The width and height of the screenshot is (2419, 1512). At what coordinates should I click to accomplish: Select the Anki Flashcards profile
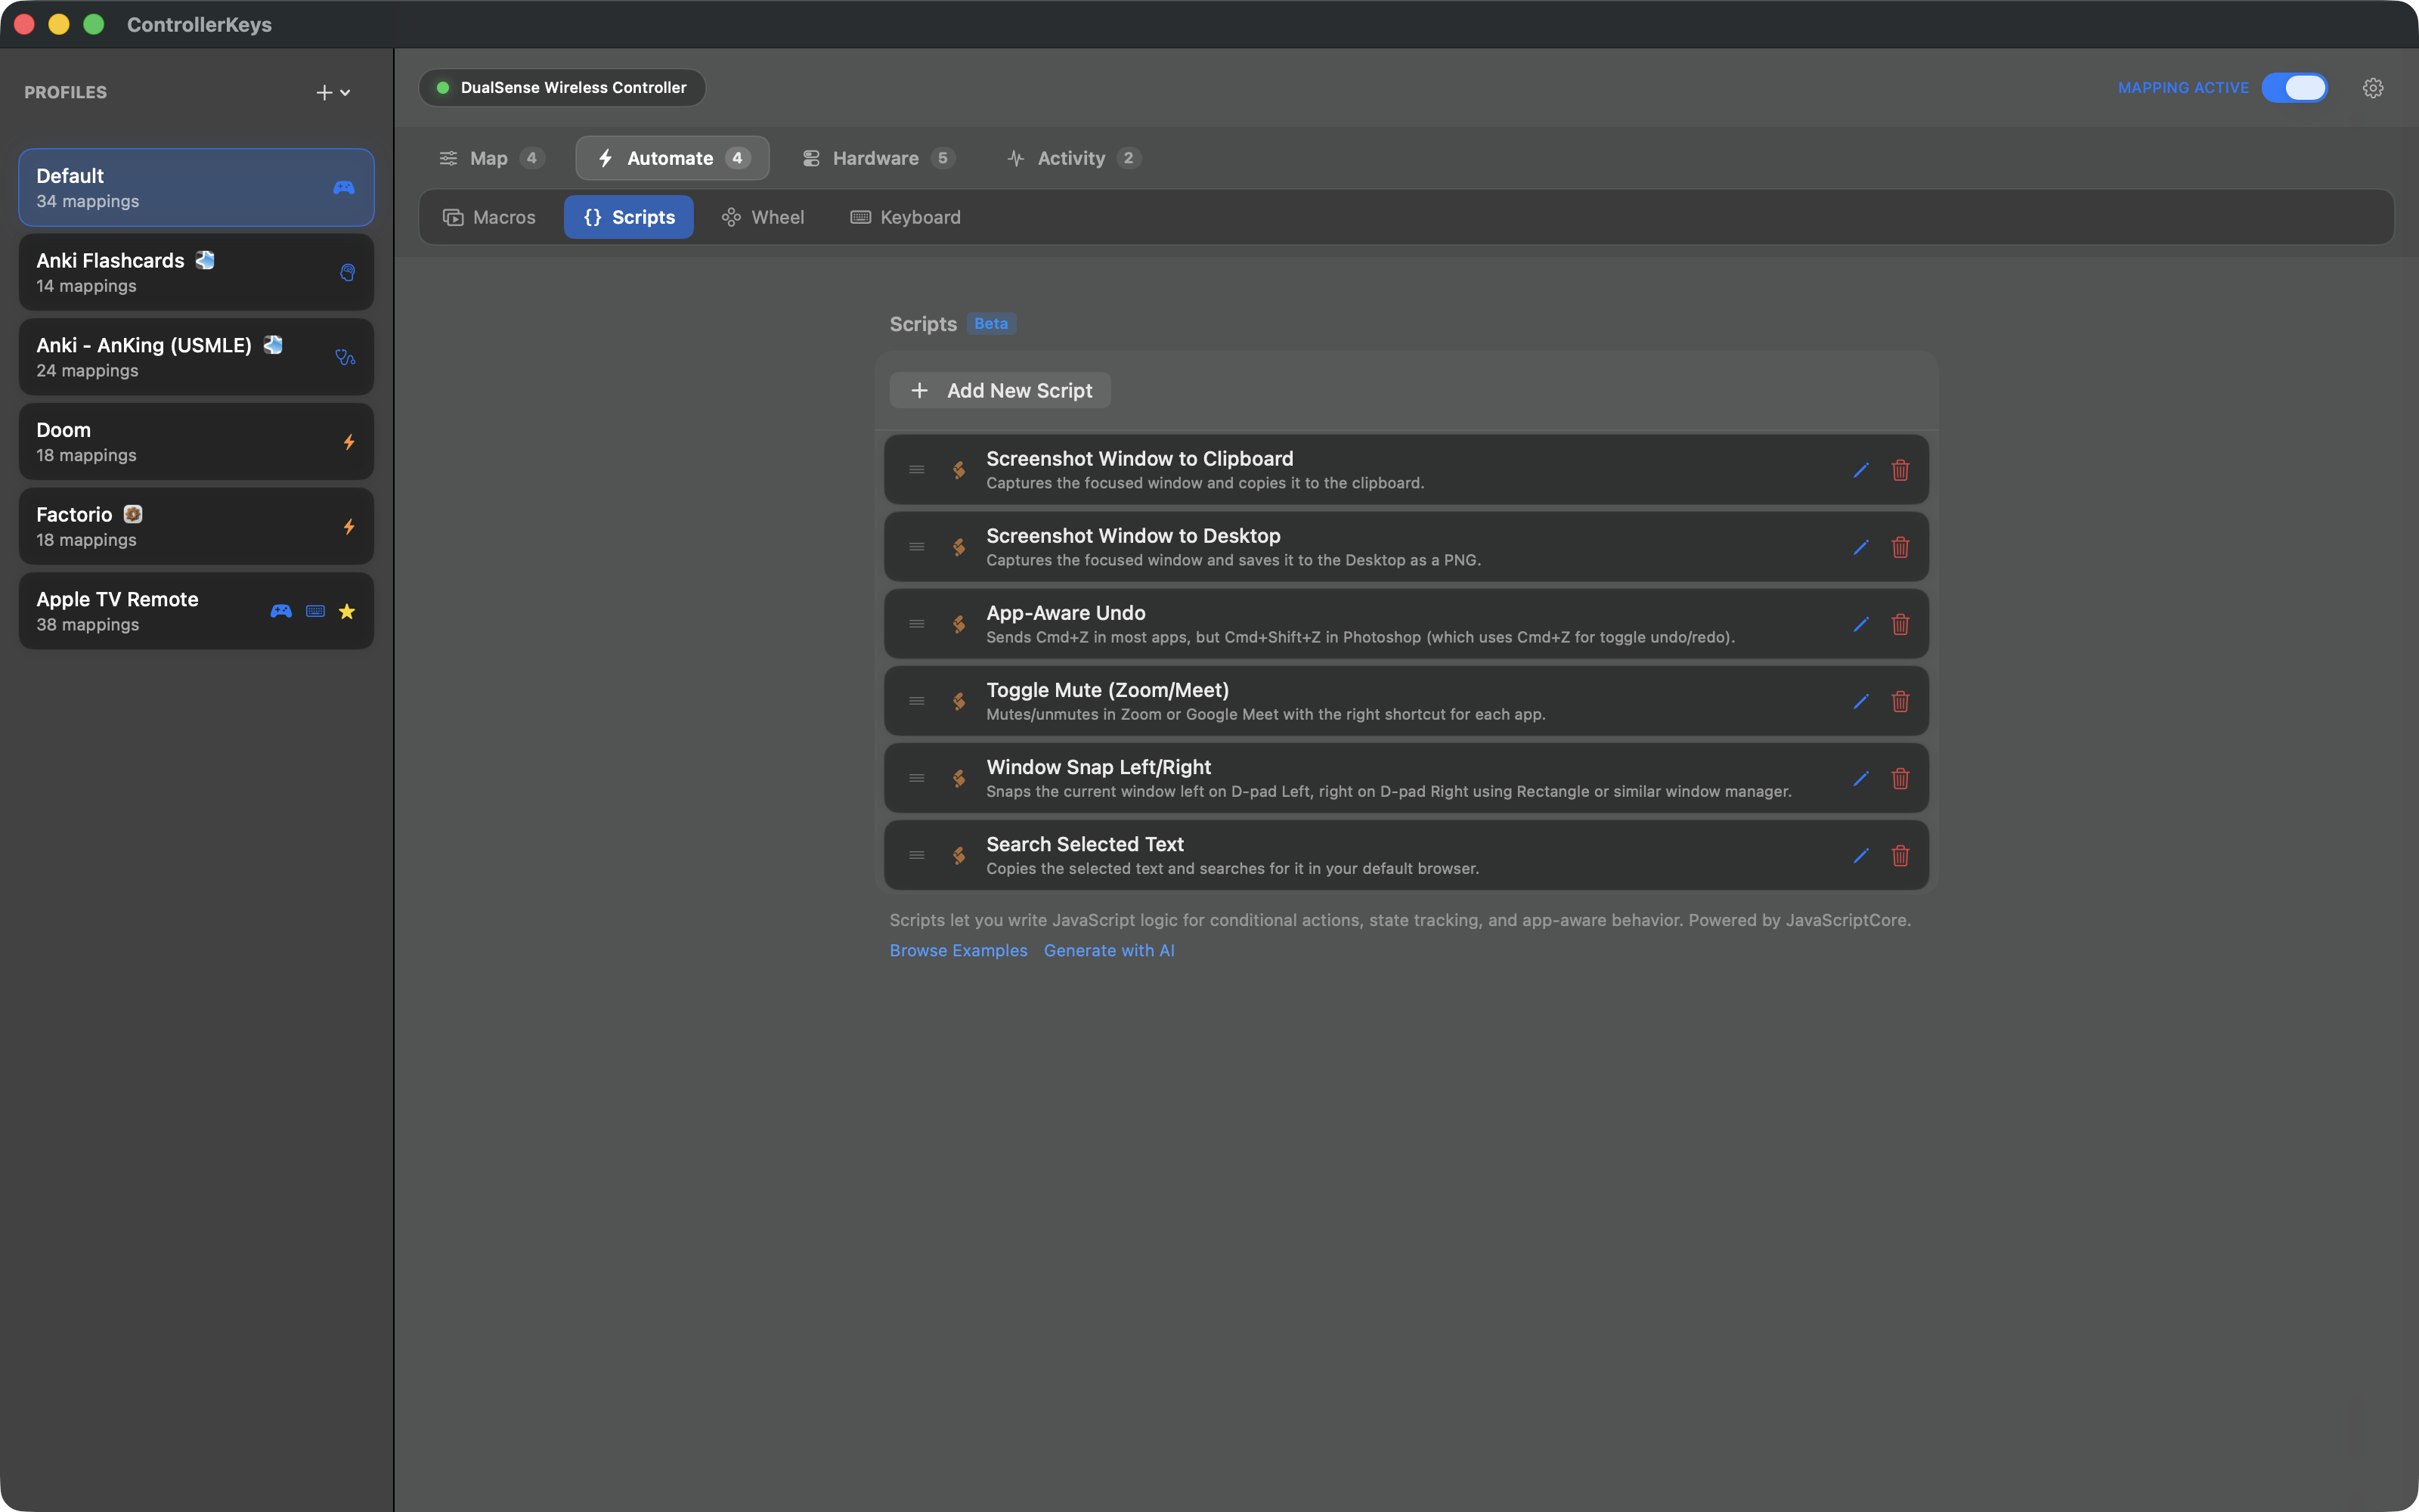(x=196, y=272)
